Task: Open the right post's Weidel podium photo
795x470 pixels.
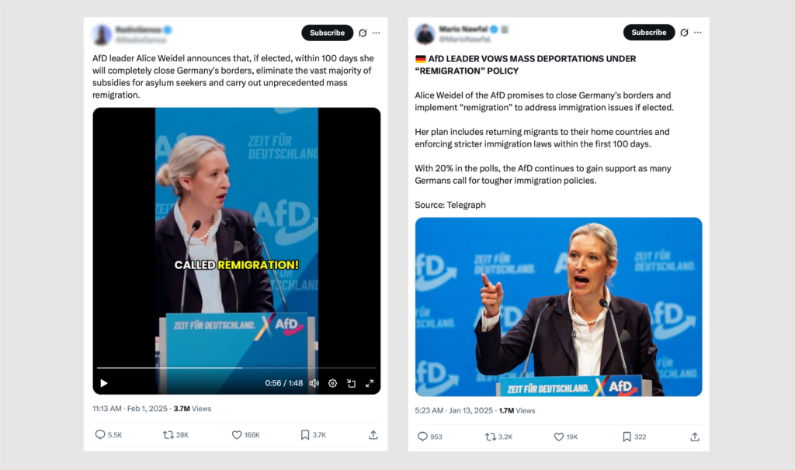Action: (x=558, y=307)
